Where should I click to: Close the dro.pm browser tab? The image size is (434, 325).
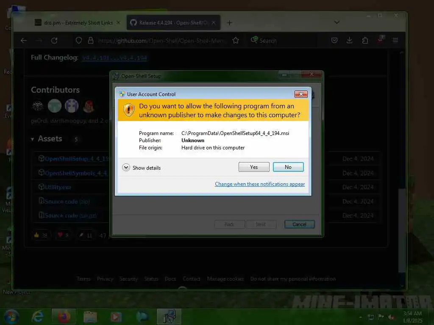point(118,23)
